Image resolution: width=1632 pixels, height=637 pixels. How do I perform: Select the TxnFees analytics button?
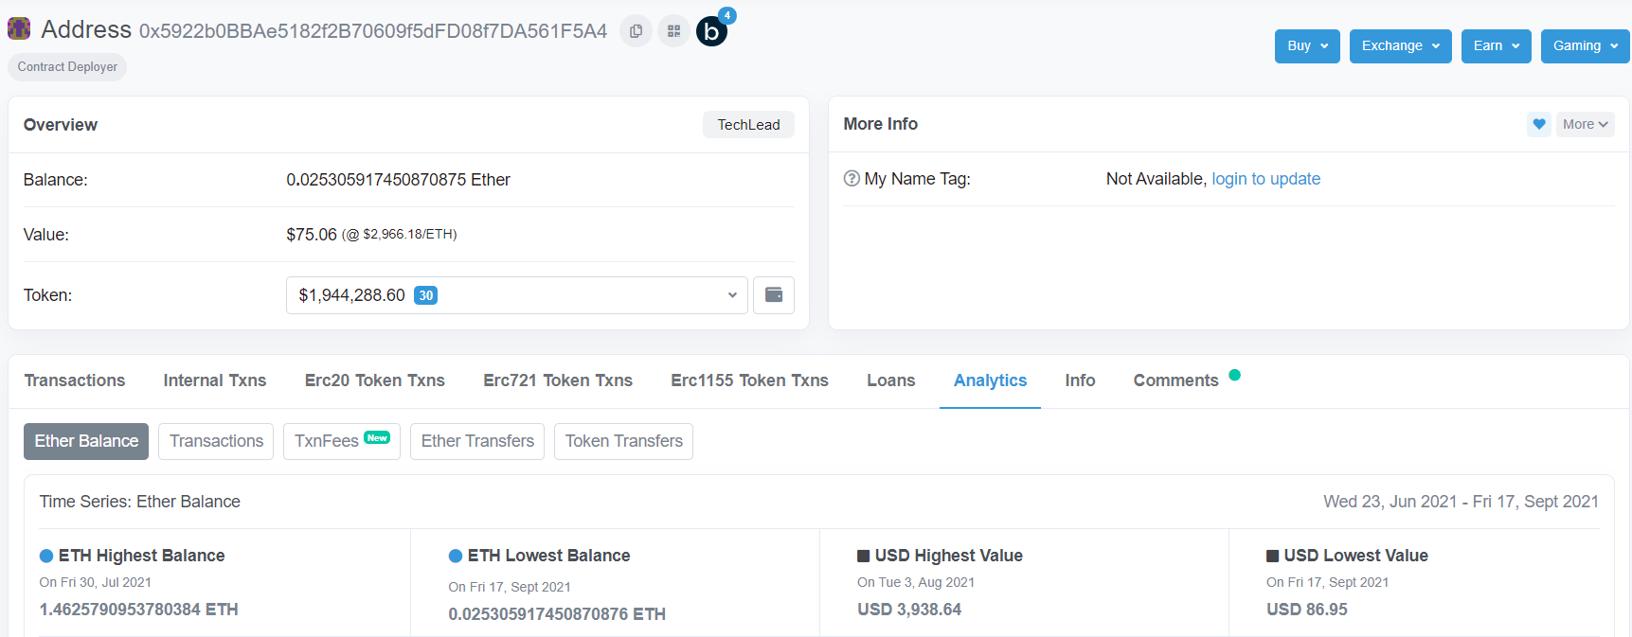point(342,441)
